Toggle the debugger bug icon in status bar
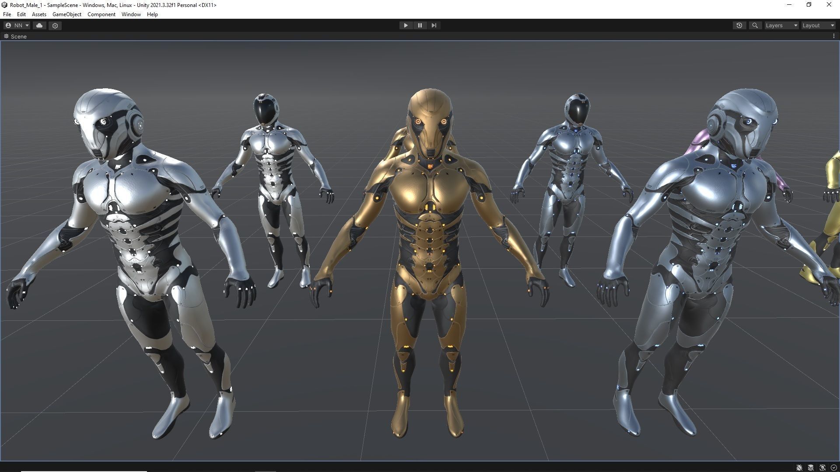 click(x=799, y=468)
